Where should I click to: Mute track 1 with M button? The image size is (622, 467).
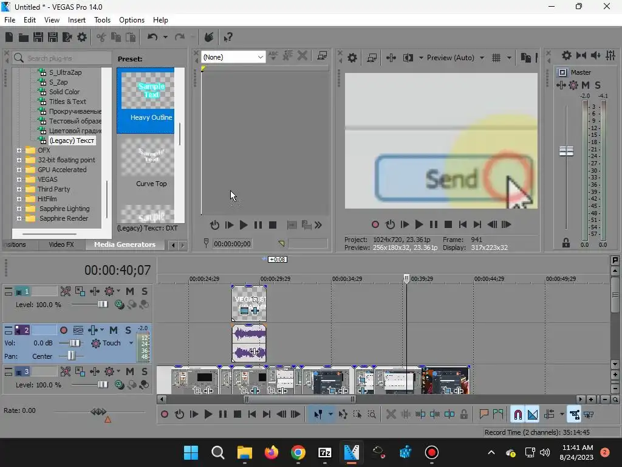[130, 291]
